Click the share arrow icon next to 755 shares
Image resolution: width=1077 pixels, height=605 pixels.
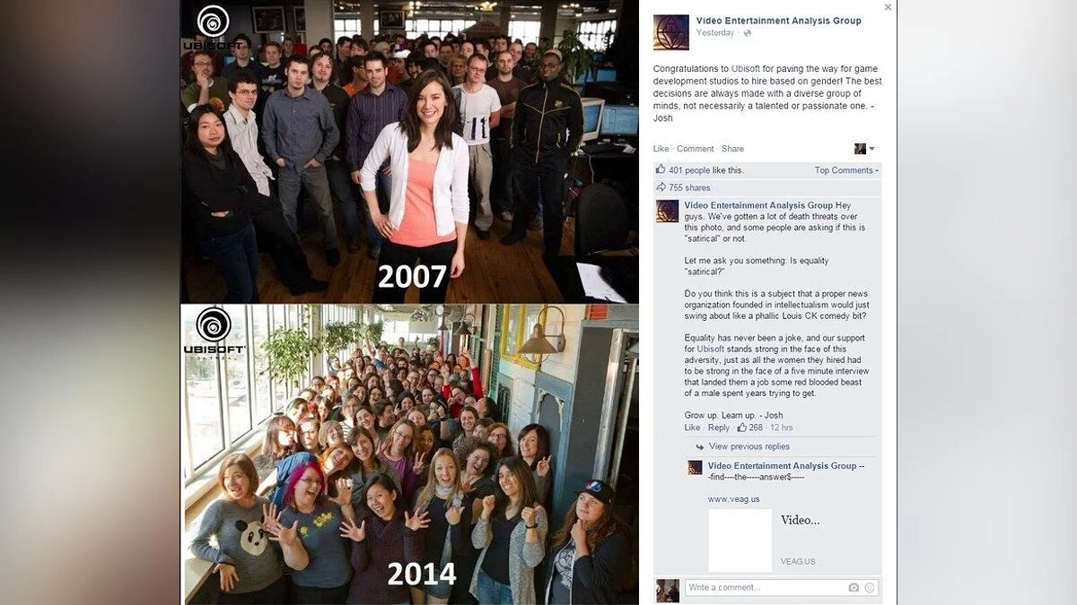point(661,187)
